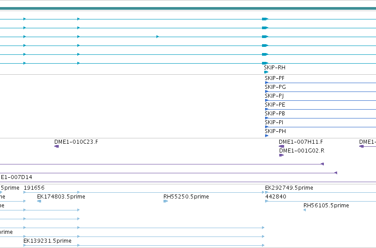This screenshot has width=376, height=248.
Task: Click the extra exon arrow on the third transcript
Action: point(158,37)
